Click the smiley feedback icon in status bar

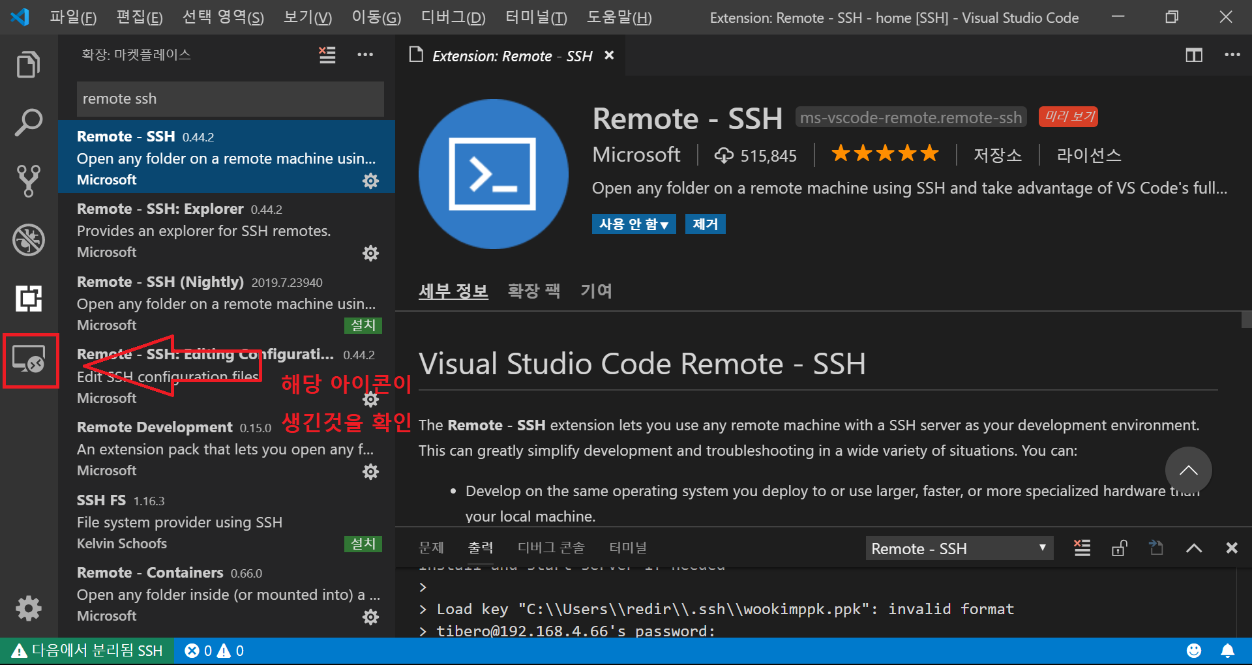tap(1194, 651)
